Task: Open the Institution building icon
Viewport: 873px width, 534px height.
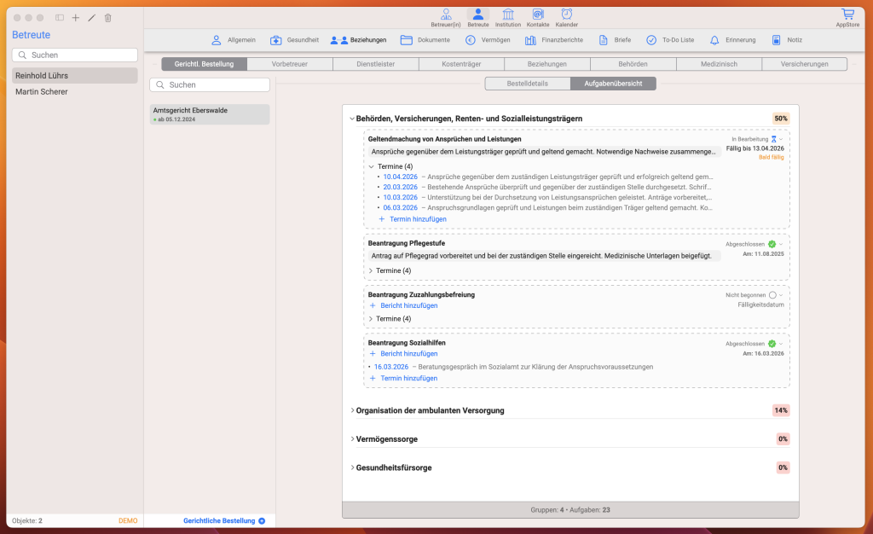Action: point(508,15)
